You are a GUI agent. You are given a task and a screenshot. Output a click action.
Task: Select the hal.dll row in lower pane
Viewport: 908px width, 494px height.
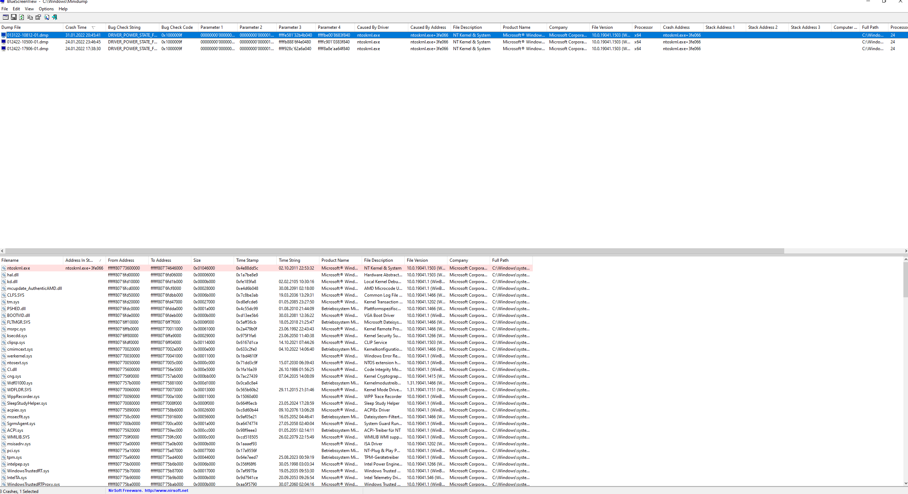pos(13,275)
